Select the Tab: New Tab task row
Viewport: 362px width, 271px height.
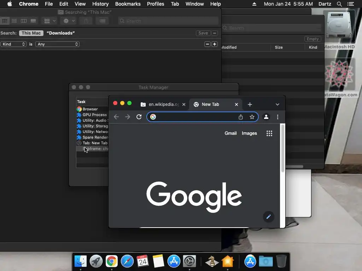[x=92, y=143]
